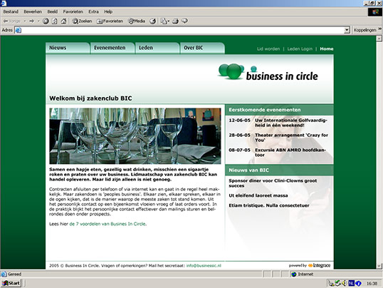This screenshot has height=288, width=383.
Task: Click the 16:38 clock
Action: 372,283
